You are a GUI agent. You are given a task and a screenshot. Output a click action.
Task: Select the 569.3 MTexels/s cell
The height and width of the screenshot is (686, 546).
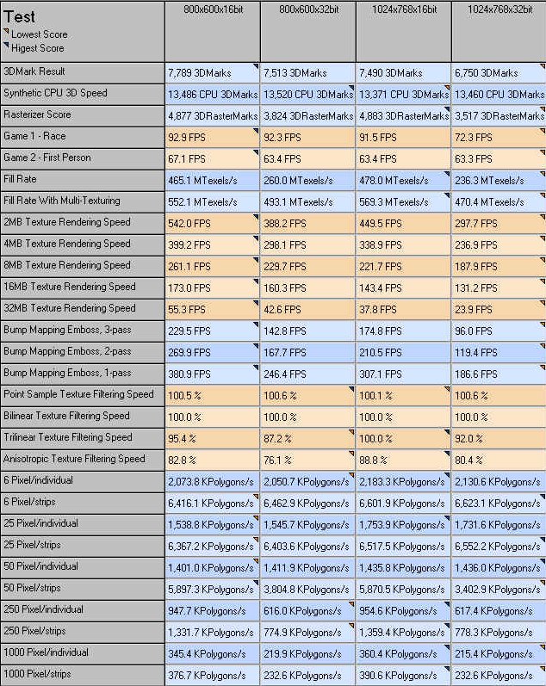(403, 201)
